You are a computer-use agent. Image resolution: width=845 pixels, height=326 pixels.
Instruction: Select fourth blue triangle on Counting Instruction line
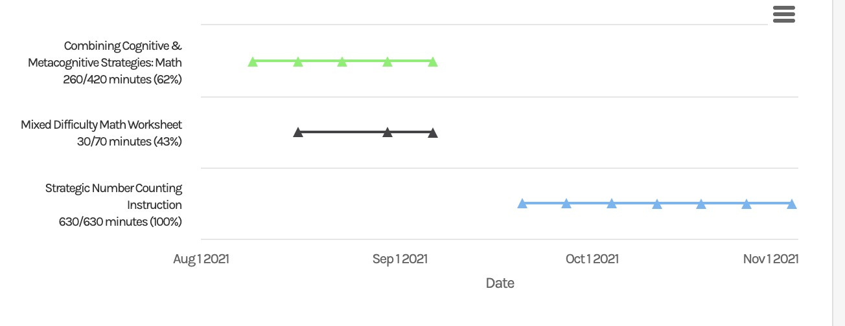tap(657, 204)
